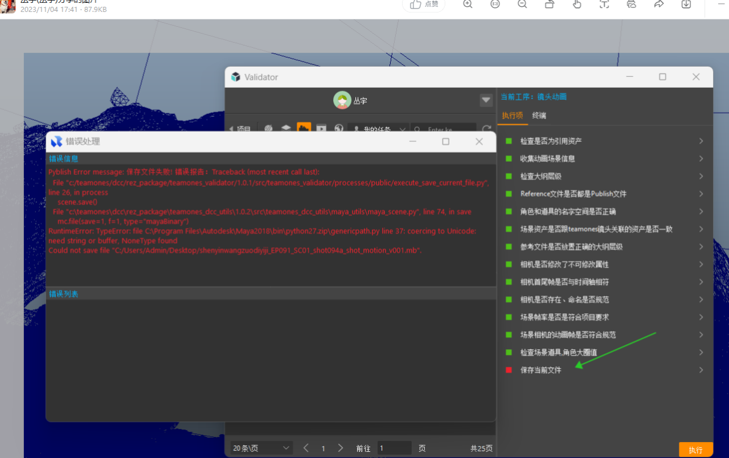
Task: Click the orange 执行 button
Action: (x=695, y=449)
